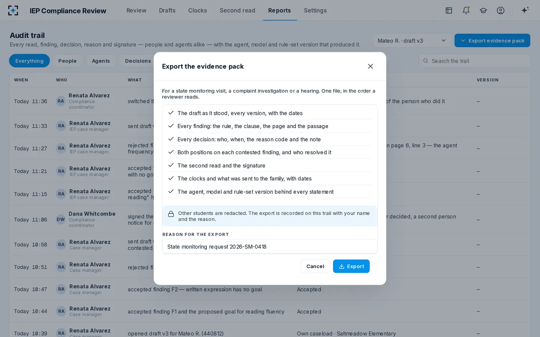Go to the Review tab
Image resolution: width=540 pixels, height=337 pixels.
pyautogui.click(x=136, y=10)
